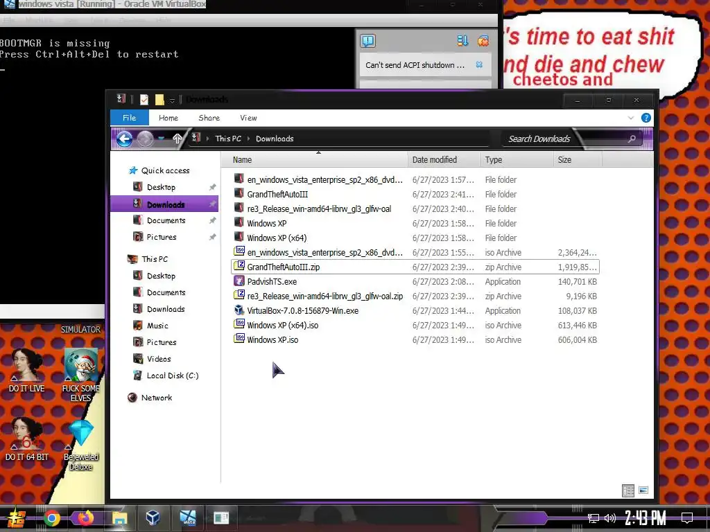
Task: Open File Explorer taskbar icon
Action: pyautogui.click(x=119, y=517)
